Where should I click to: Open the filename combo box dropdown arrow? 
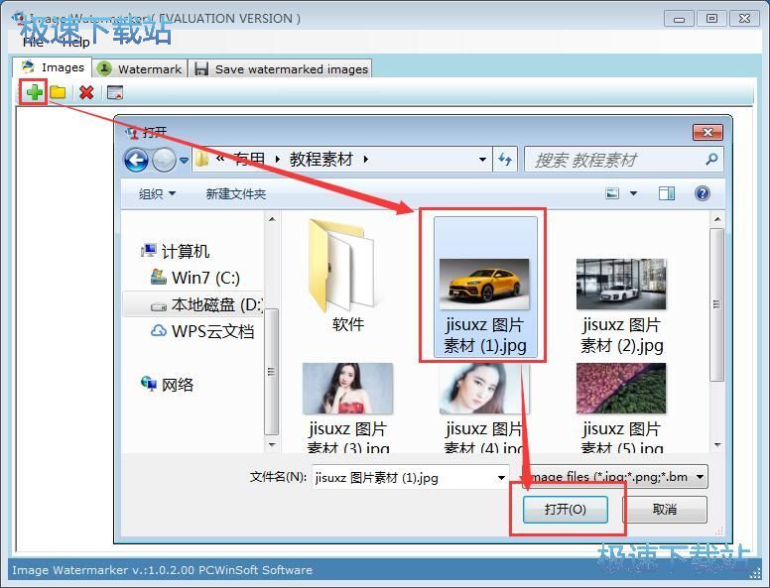[x=501, y=477]
